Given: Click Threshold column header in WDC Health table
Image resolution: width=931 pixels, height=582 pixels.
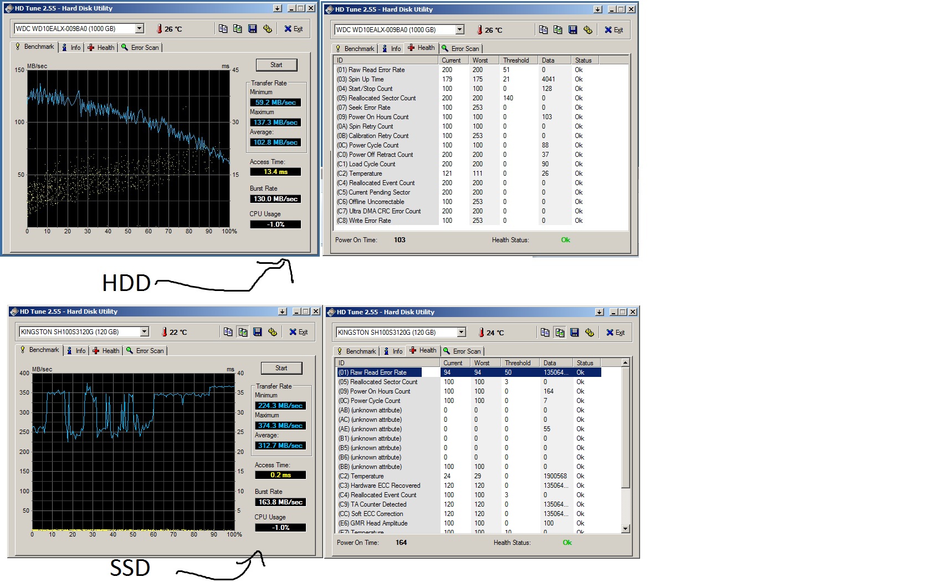Looking at the screenshot, I should click(x=519, y=60).
